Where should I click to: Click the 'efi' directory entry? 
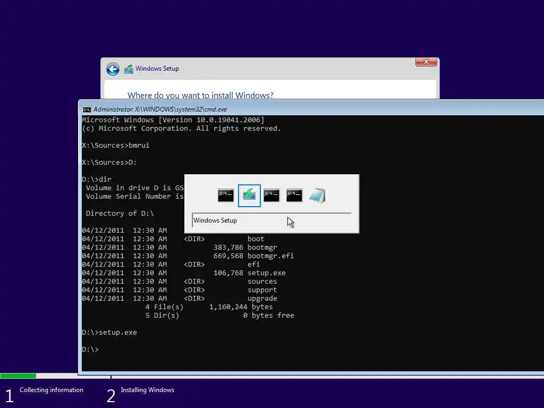pyautogui.click(x=253, y=265)
